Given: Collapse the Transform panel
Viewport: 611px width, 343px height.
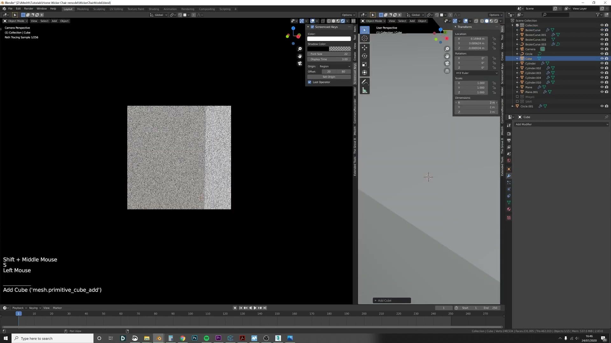Looking at the screenshot, I should [455, 27].
